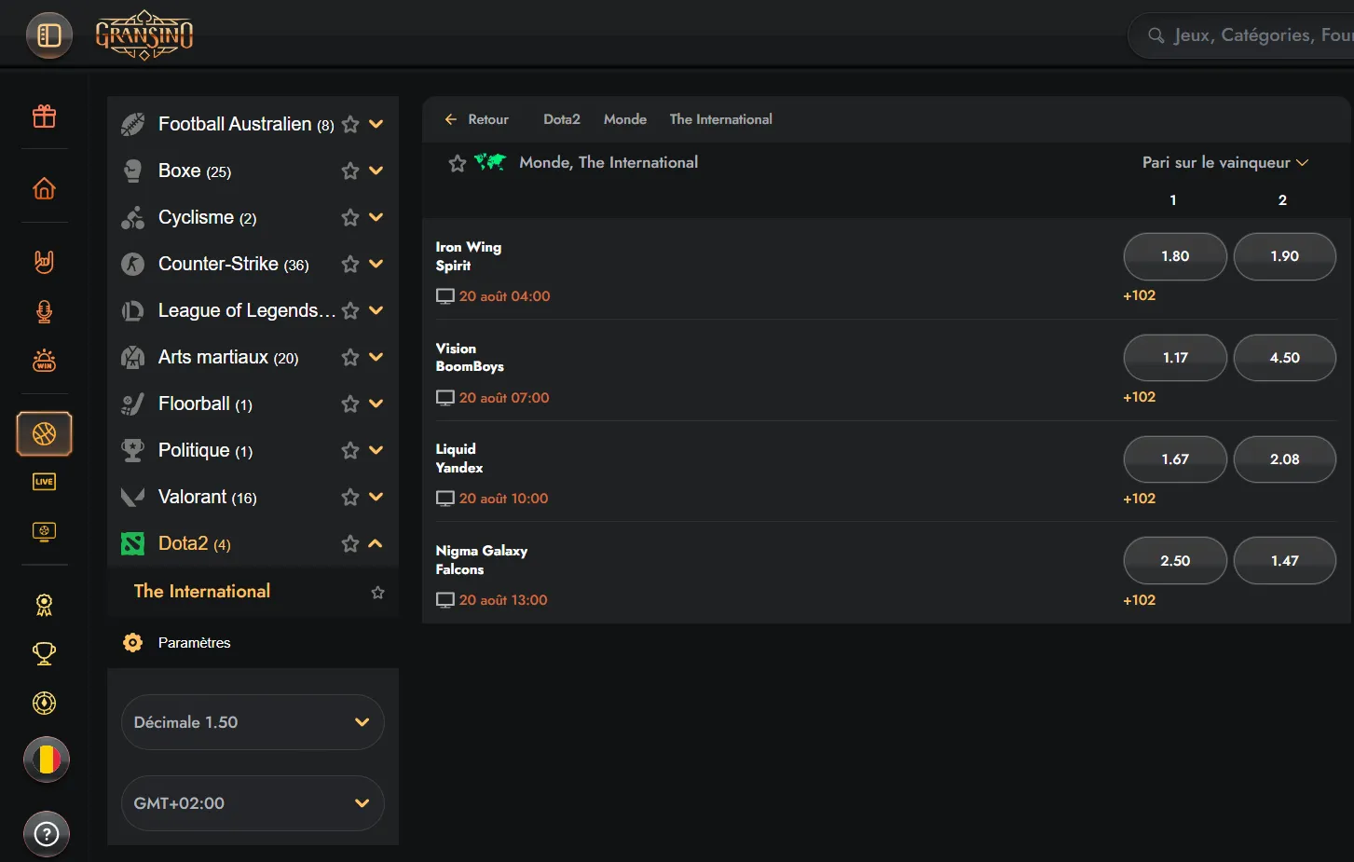1354x862 pixels.
Task: Open +102 markets for Vision BoomBoys
Action: pos(1140,397)
